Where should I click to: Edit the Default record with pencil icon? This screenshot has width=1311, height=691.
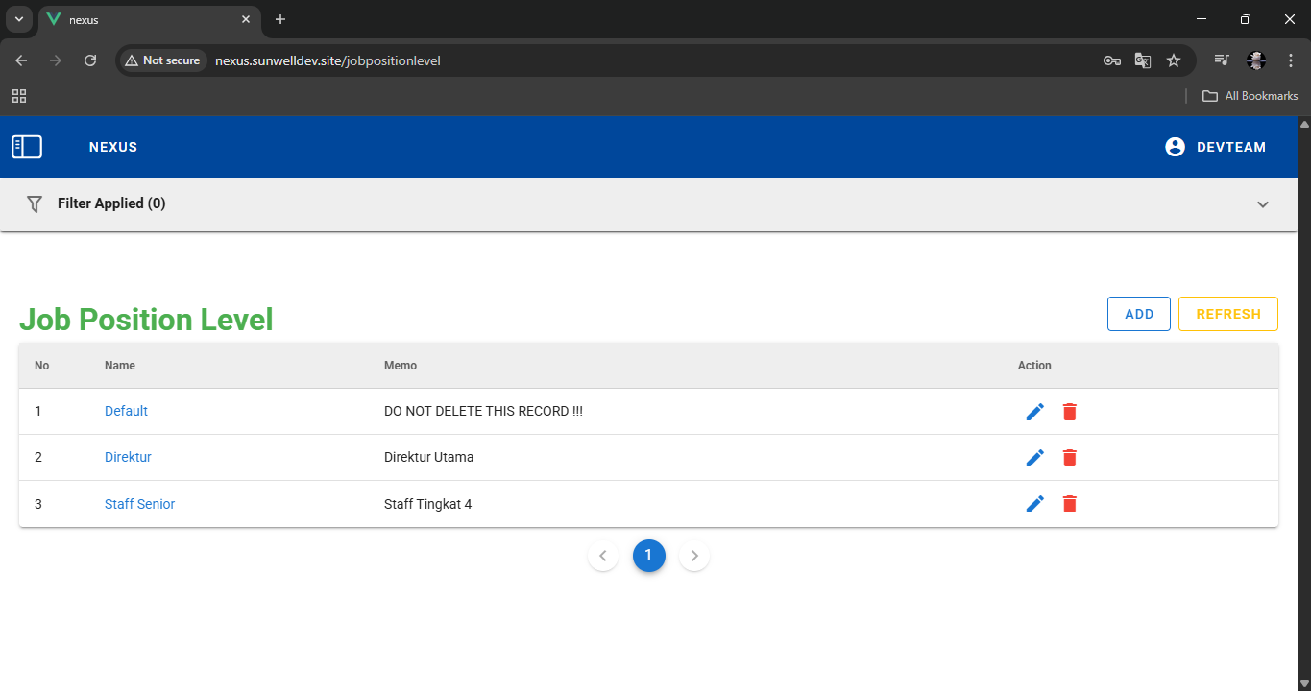pyautogui.click(x=1034, y=412)
